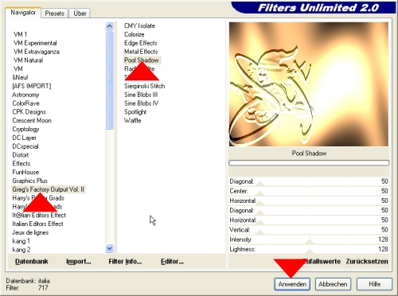Select the FunHouse category

click(x=25, y=172)
